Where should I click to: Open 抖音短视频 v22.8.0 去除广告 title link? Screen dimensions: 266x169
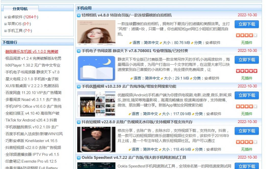(x=137, y=122)
